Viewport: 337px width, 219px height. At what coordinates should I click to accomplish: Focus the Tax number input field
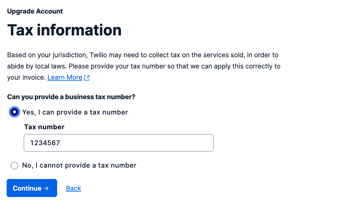pyautogui.click(x=118, y=143)
